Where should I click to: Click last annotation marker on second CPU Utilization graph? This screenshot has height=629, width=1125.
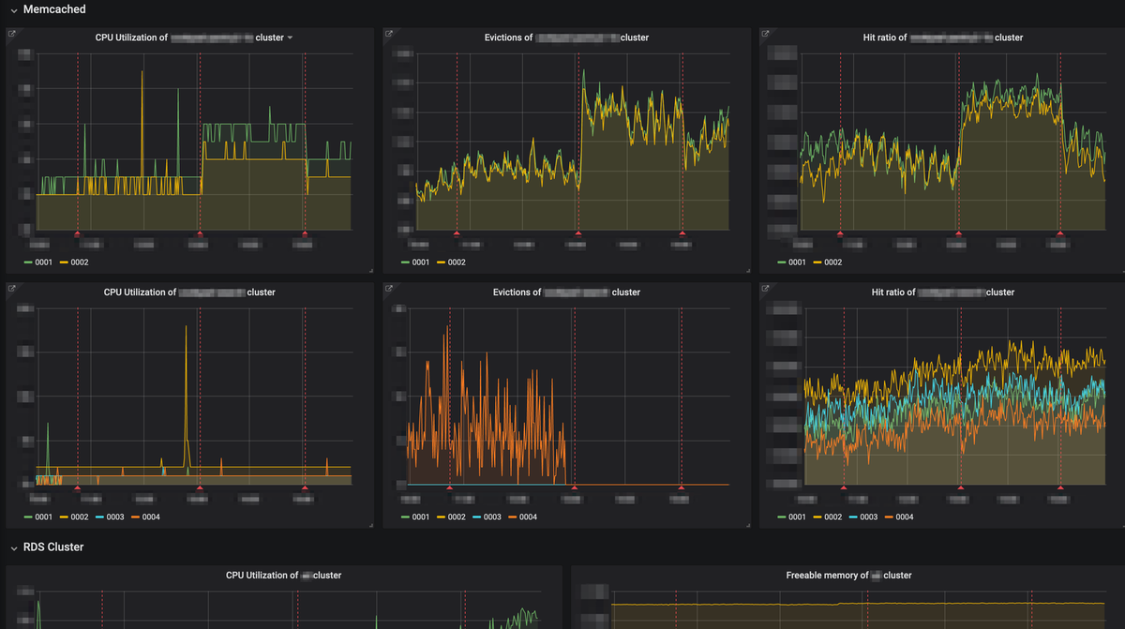click(304, 487)
